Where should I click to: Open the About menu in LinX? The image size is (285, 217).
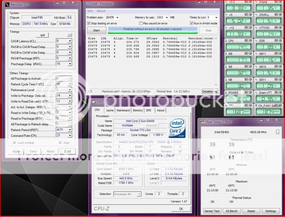(x=101, y=11)
